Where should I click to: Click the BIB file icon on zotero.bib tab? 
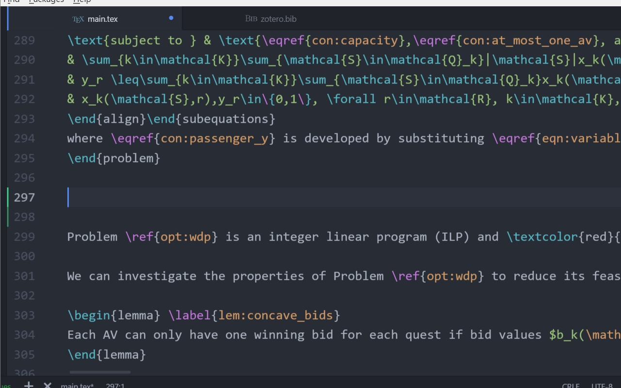point(251,19)
